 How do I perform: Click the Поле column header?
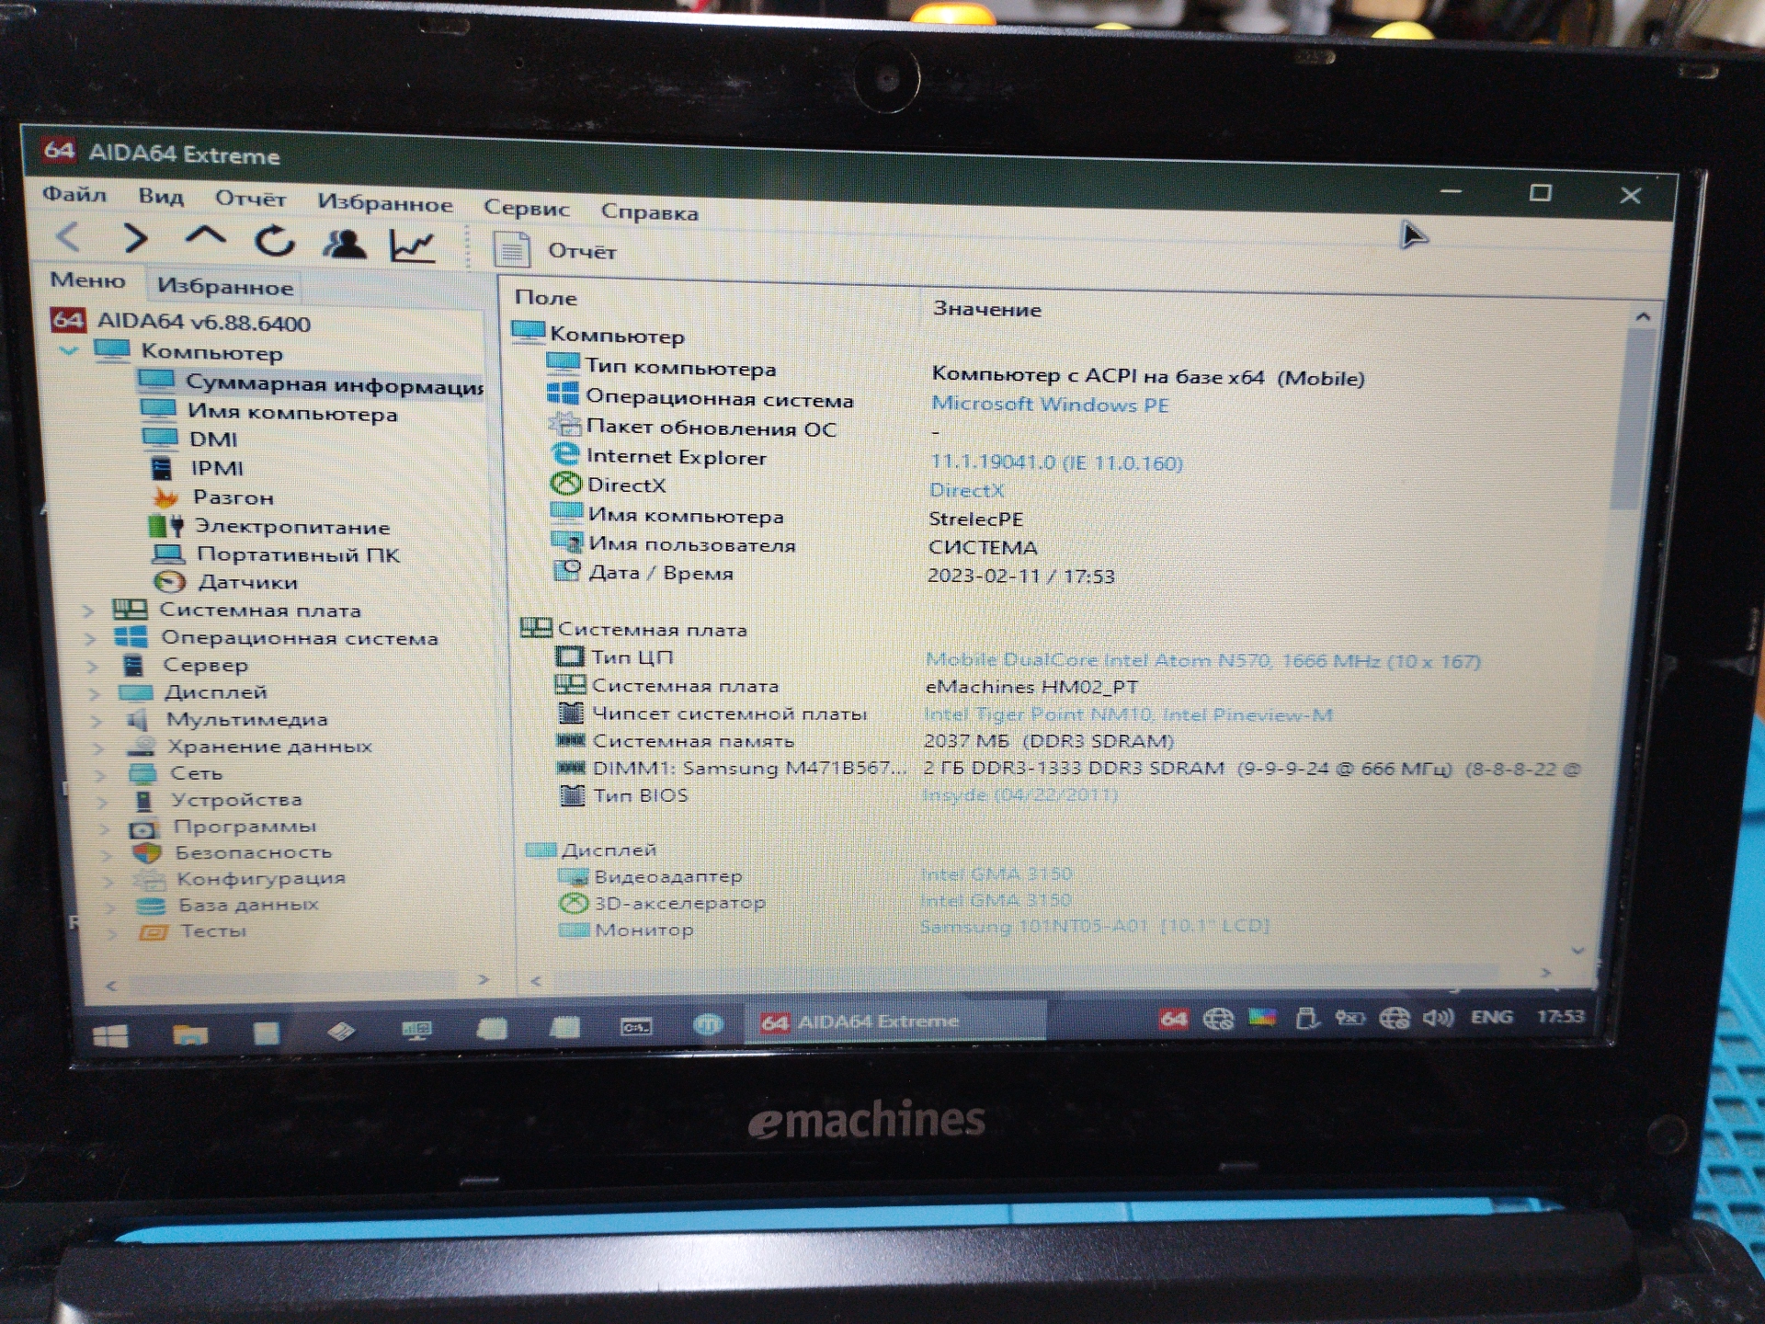click(x=546, y=298)
